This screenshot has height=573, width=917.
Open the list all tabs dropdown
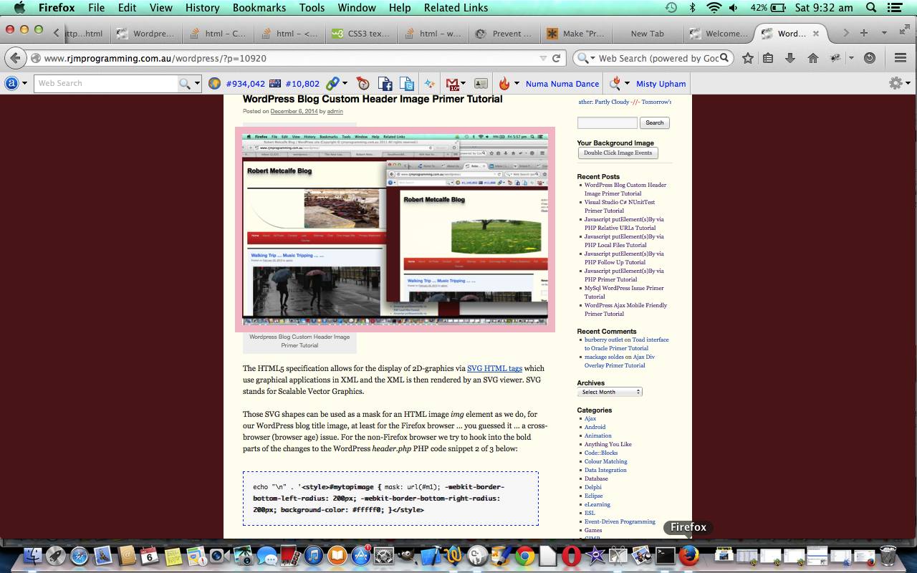[884, 33]
